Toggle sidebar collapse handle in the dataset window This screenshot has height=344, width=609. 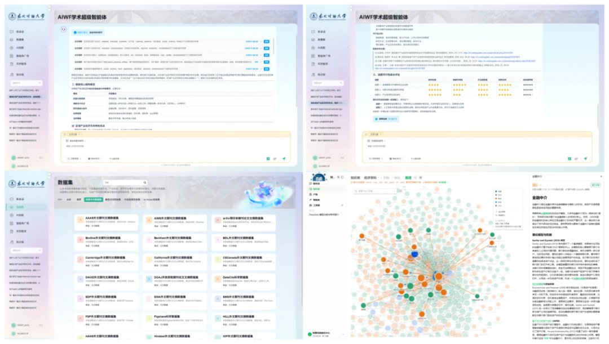pos(49,176)
